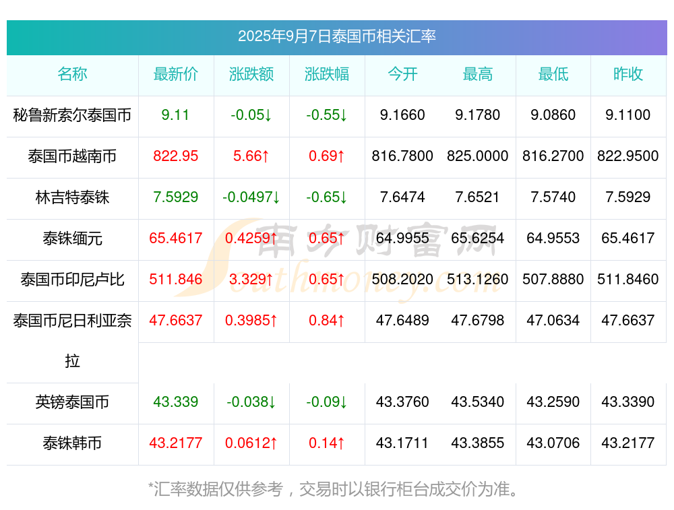Viewport: 674px width, 510px height.
Task: Click the disclaimer text 汇率数据仅供参考
Action: pyautogui.click(x=218, y=489)
